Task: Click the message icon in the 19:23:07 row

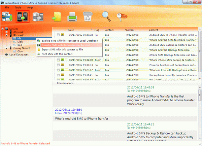Action: tap(63, 70)
